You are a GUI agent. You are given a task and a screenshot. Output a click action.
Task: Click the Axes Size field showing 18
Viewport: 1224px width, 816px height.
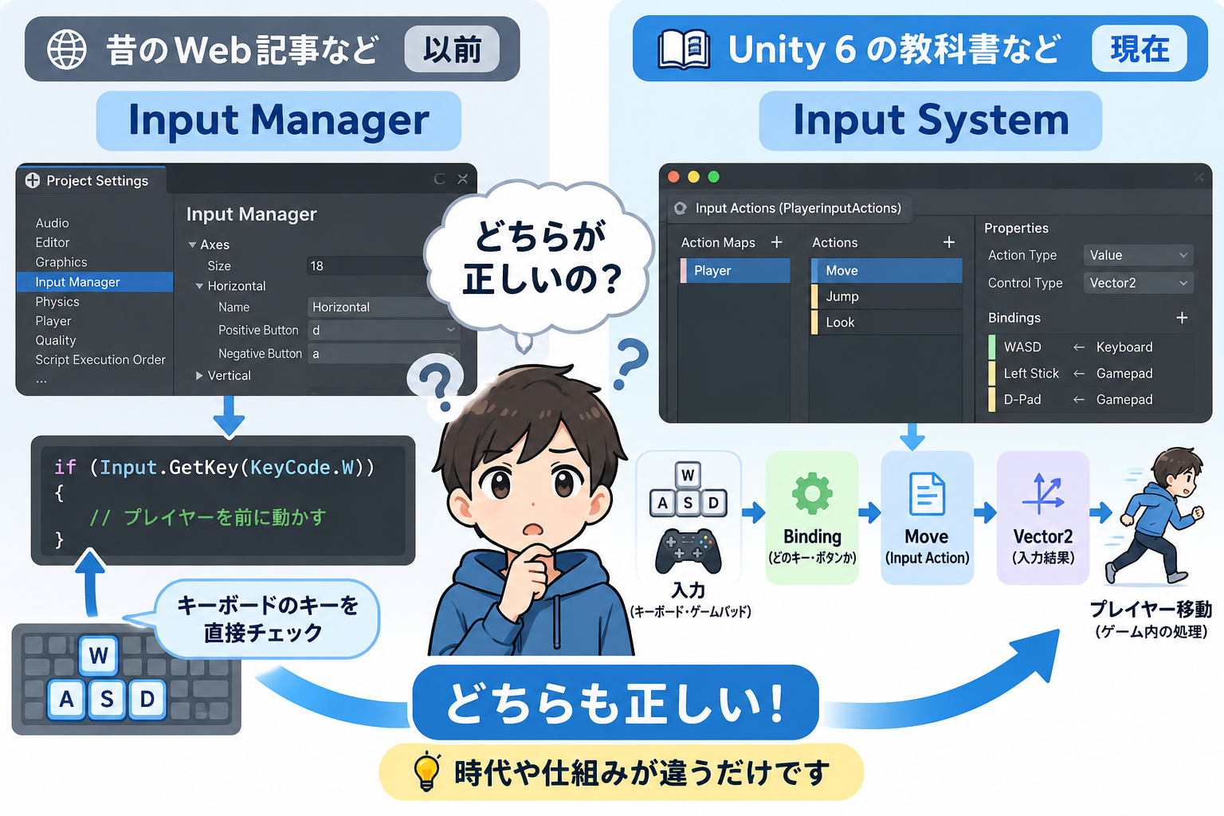pos(368,266)
